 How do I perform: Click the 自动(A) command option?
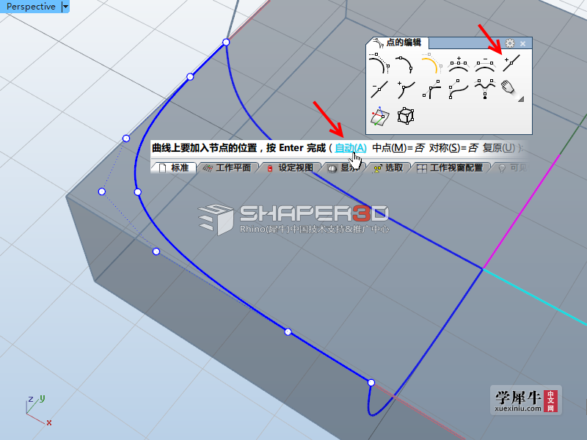351,148
